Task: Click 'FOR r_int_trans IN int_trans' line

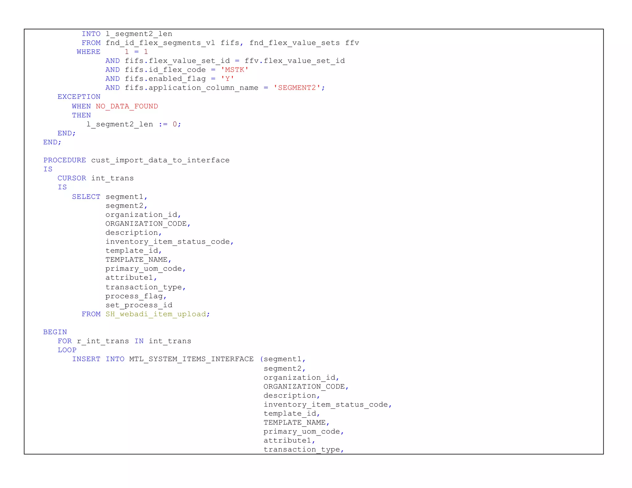Action: coord(124,341)
